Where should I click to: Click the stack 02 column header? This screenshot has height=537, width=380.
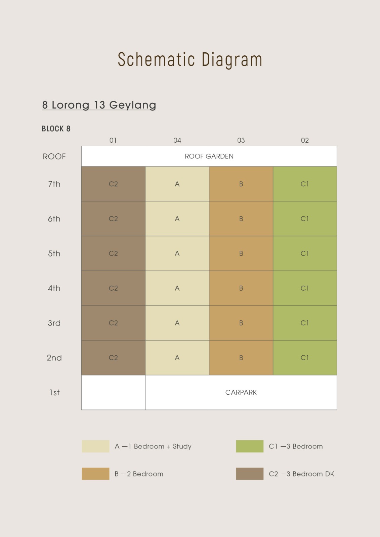pos(305,140)
